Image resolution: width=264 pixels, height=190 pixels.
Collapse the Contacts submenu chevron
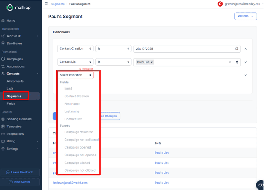37,74
